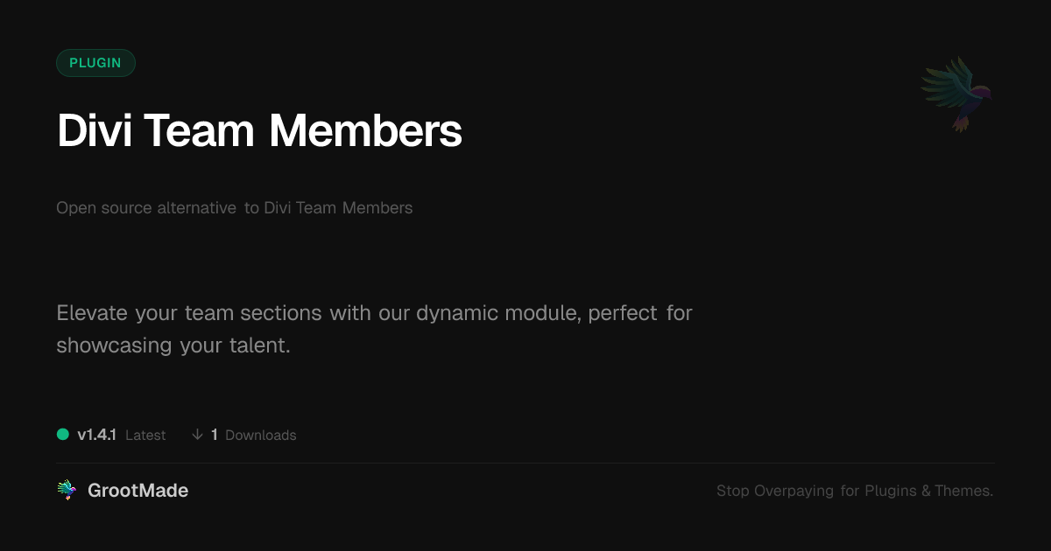Click the large hummingbird logo top right

(x=956, y=94)
